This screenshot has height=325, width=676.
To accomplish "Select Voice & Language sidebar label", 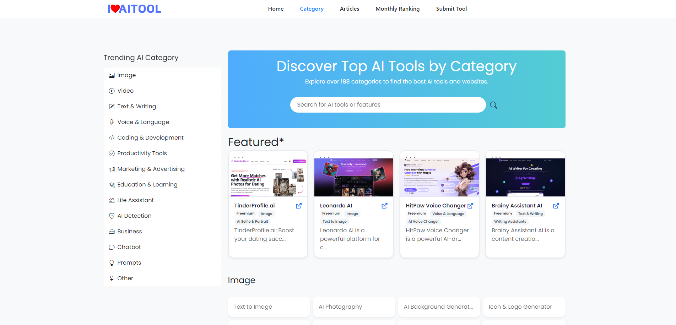I will tap(143, 122).
